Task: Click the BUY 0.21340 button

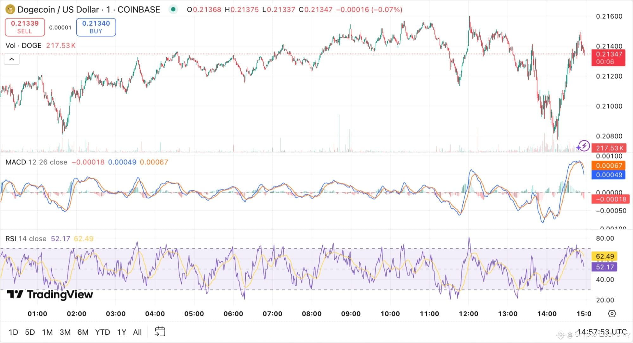Action: [x=96, y=27]
